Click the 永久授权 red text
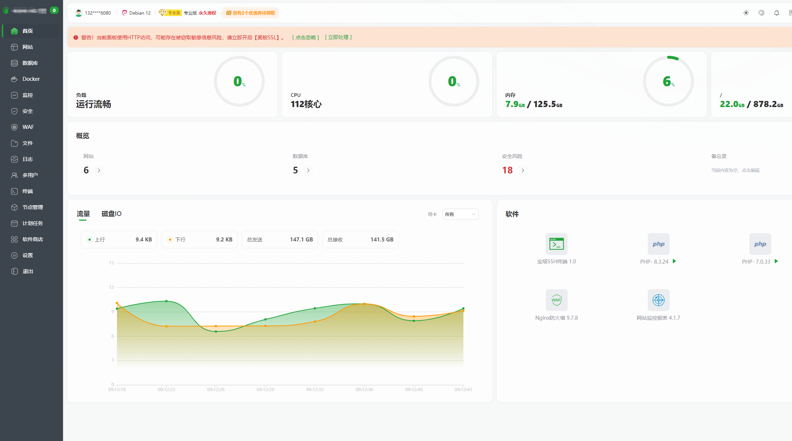 pyautogui.click(x=207, y=13)
